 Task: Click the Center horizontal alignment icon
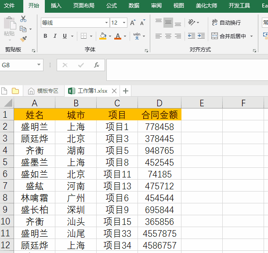click(x=168, y=36)
